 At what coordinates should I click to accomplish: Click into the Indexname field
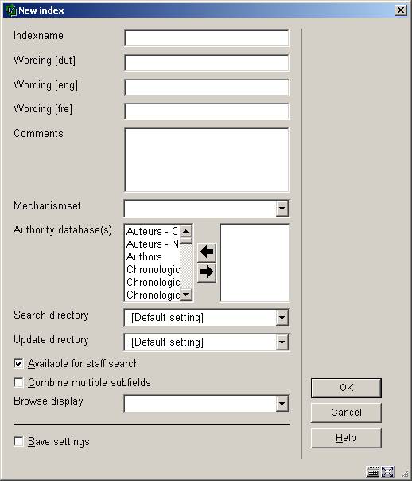pos(207,38)
